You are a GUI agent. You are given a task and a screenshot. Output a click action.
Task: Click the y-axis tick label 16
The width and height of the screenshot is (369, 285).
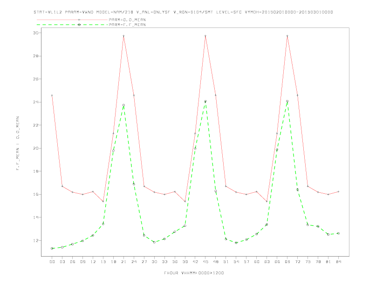click(x=36, y=195)
